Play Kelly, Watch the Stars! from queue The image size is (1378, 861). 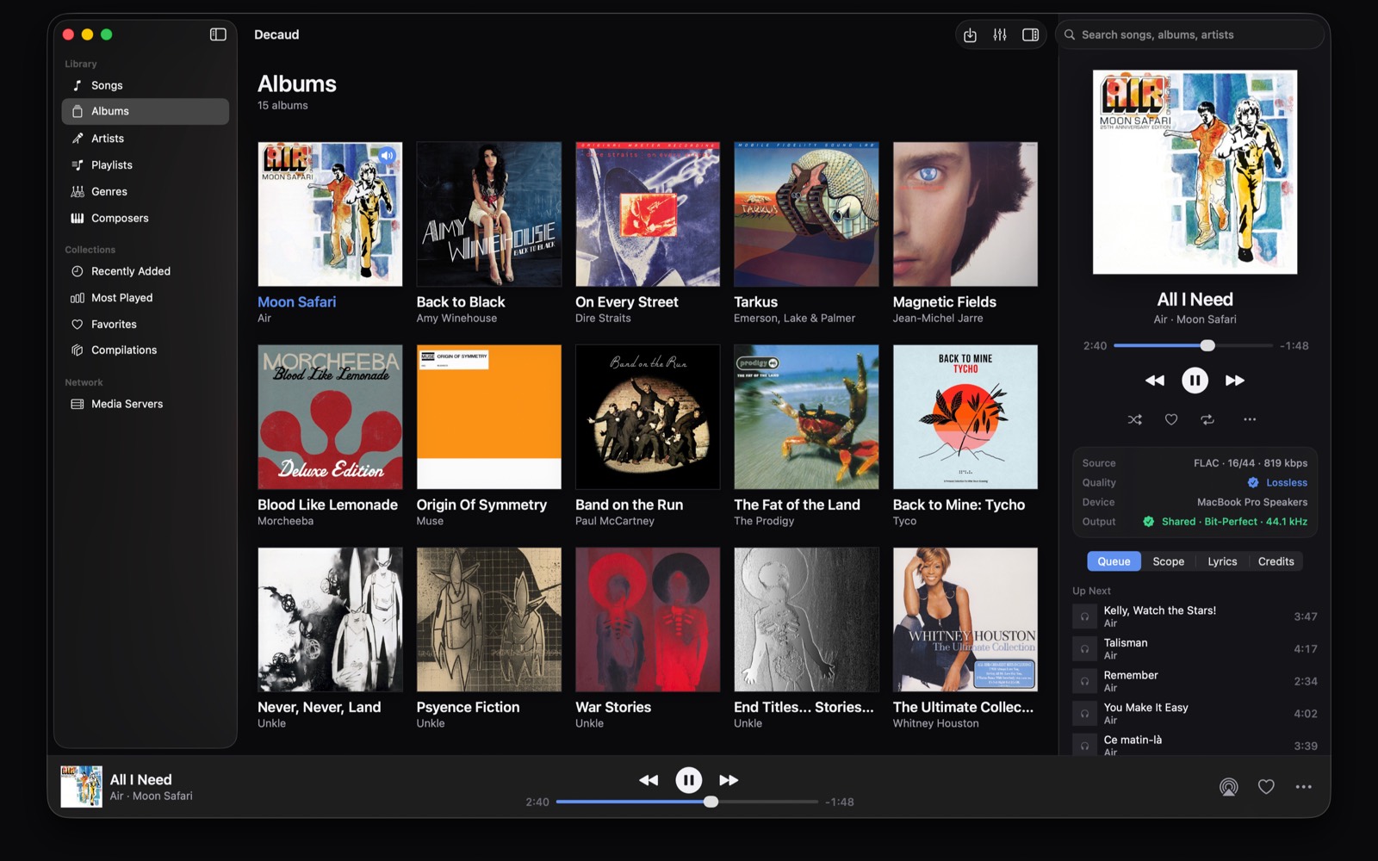tap(1195, 616)
